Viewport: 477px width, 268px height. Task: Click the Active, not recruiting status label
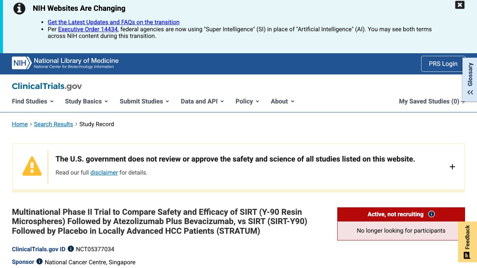click(395, 214)
